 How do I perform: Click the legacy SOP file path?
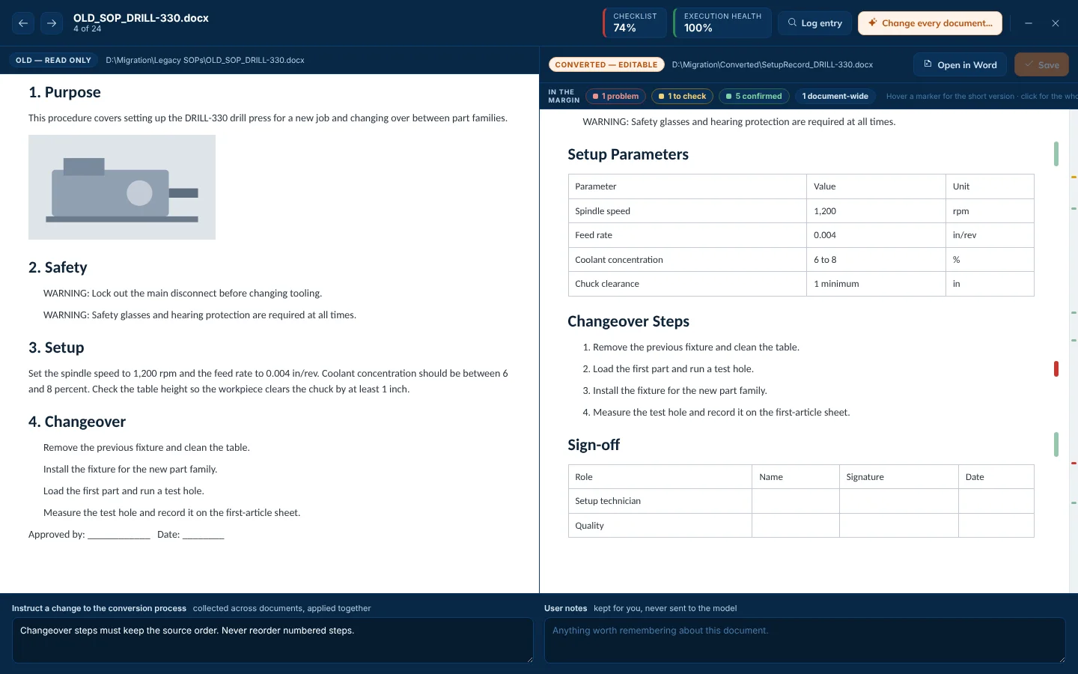(x=205, y=60)
